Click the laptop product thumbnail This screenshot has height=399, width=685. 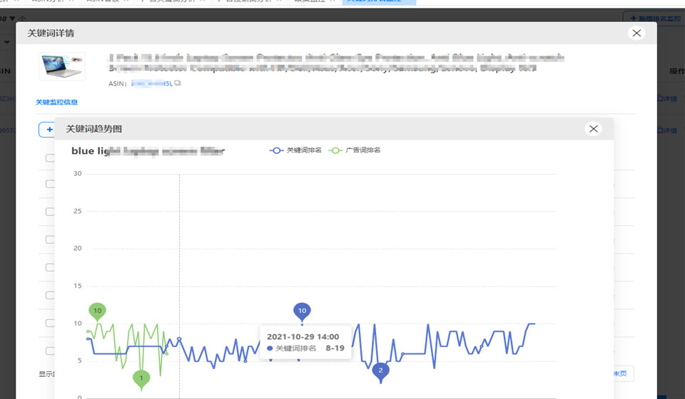click(62, 66)
